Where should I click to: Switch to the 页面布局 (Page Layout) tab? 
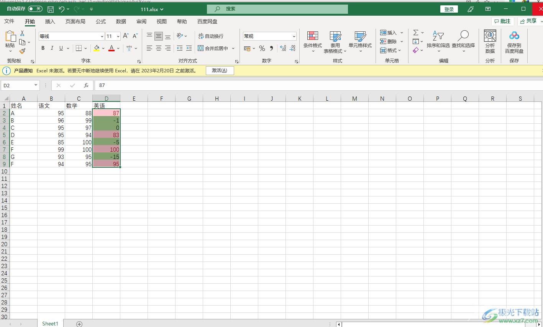(x=75, y=21)
